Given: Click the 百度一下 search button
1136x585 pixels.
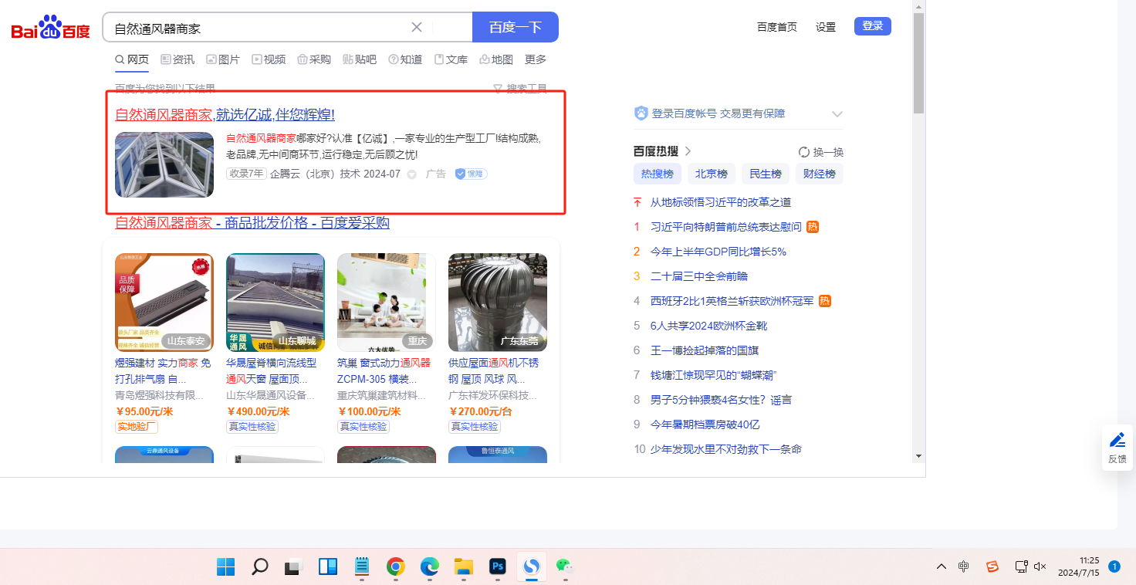Looking at the screenshot, I should (516, 27).
